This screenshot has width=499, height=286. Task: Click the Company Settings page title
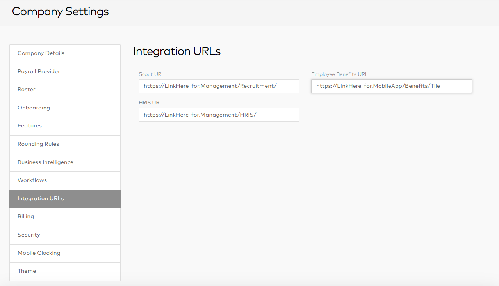coord(60,12)
